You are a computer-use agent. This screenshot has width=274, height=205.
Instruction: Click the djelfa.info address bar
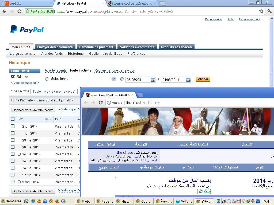point(190,103)
